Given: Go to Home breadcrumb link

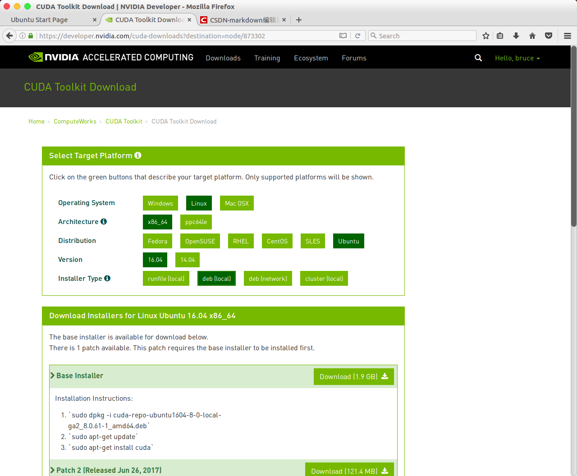Looking at the screenshot, I should [37, 121].
